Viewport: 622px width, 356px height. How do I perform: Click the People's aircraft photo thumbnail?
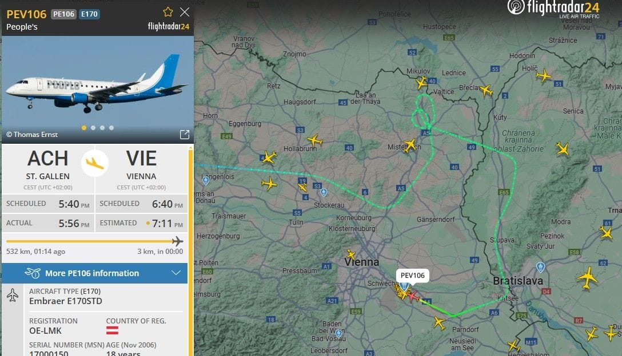coord(98,90)
